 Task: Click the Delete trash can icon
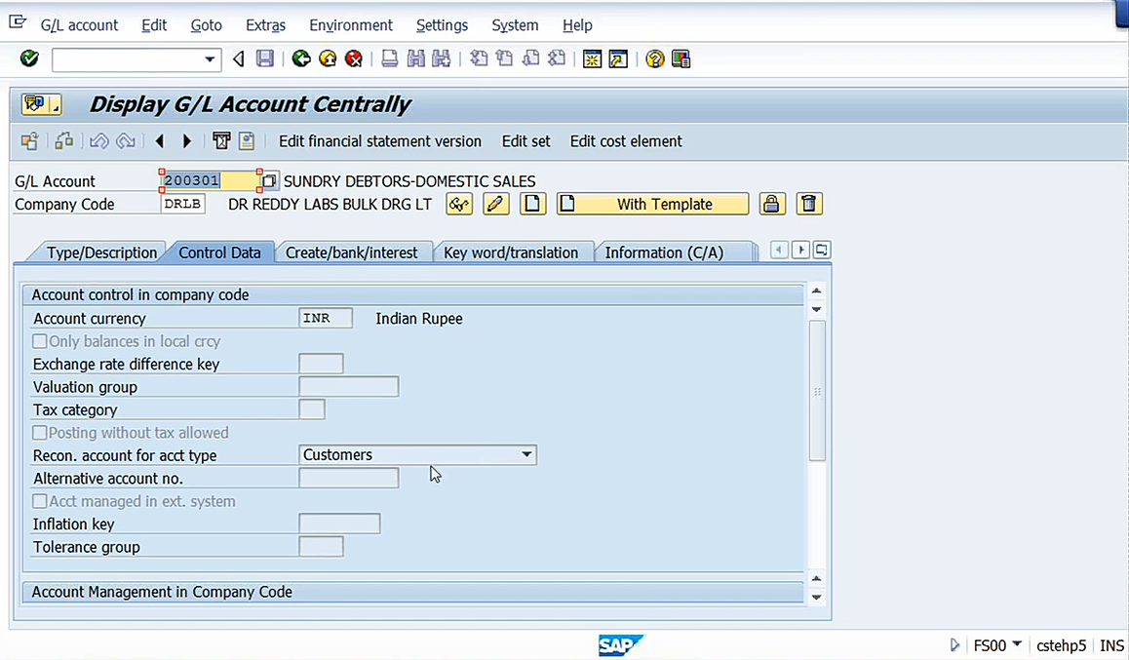coord(808,204)
